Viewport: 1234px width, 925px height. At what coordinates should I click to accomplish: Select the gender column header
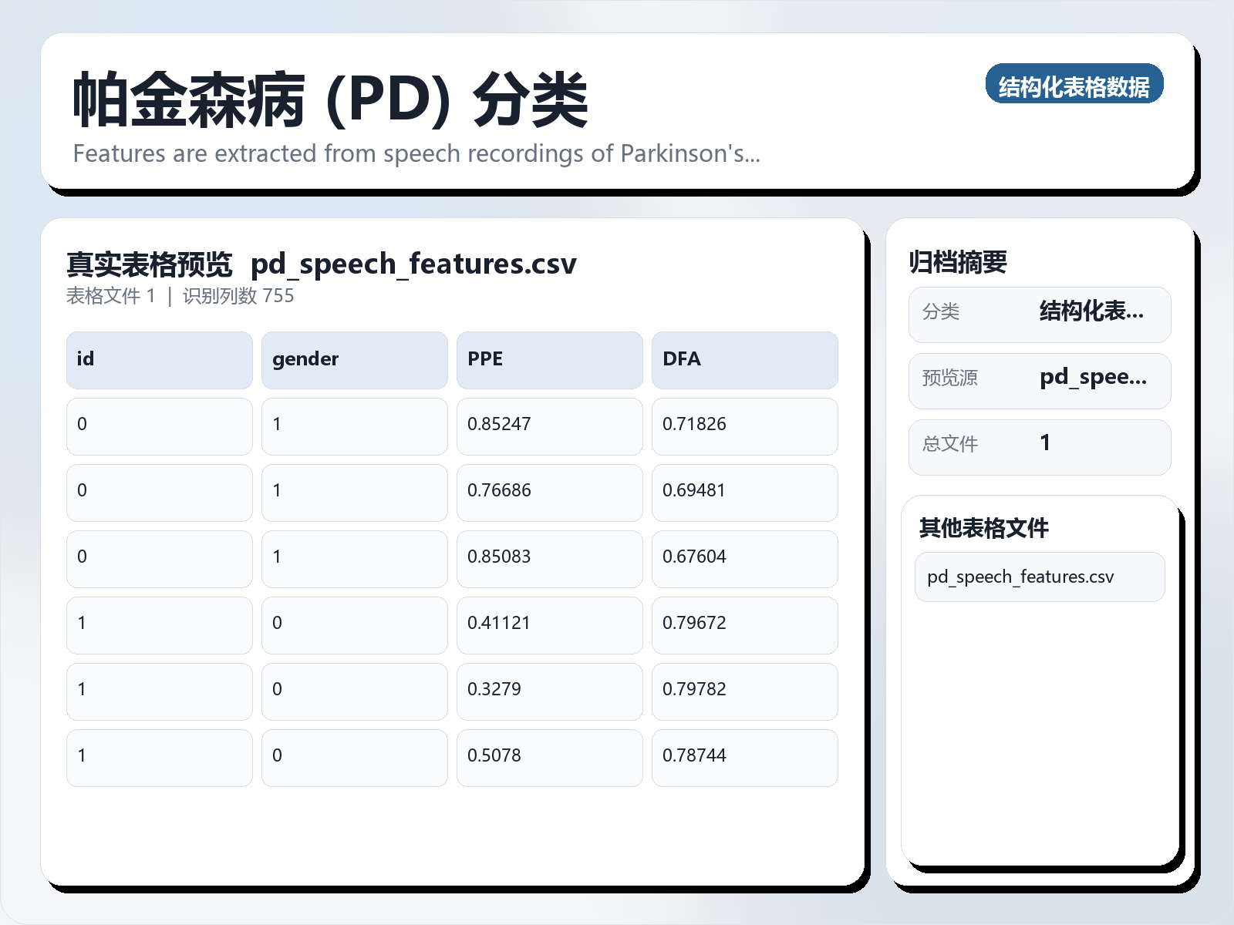click(x=354, y=359)
